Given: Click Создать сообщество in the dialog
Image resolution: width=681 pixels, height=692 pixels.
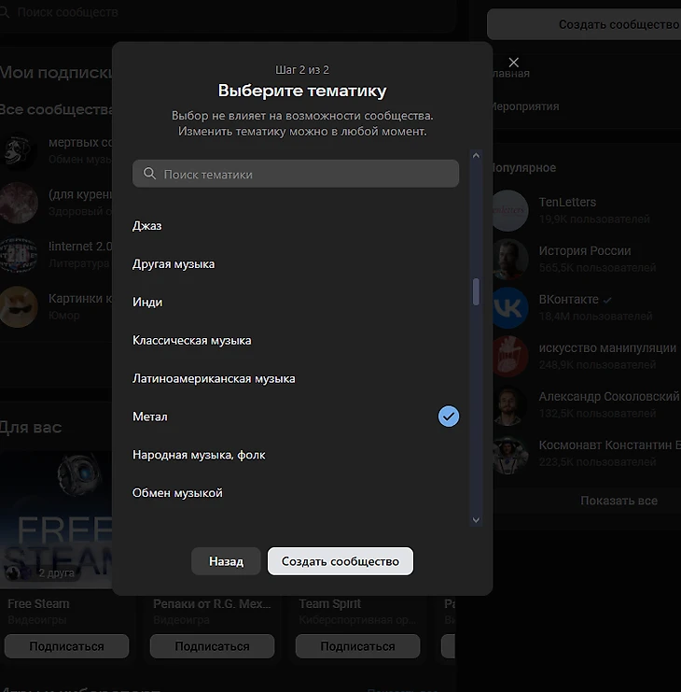Looking at the screenshot, I should tap(340, 561).
